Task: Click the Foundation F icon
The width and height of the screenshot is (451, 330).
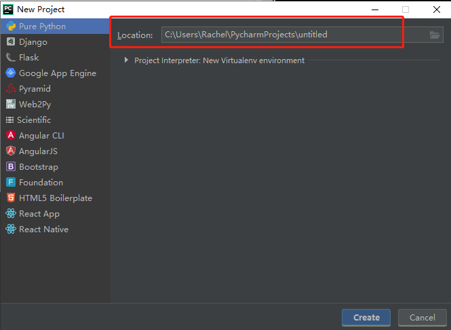Action: point(11,182)
